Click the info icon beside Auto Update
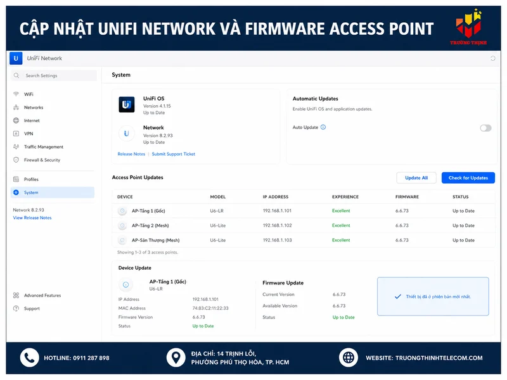 (323, 127)
